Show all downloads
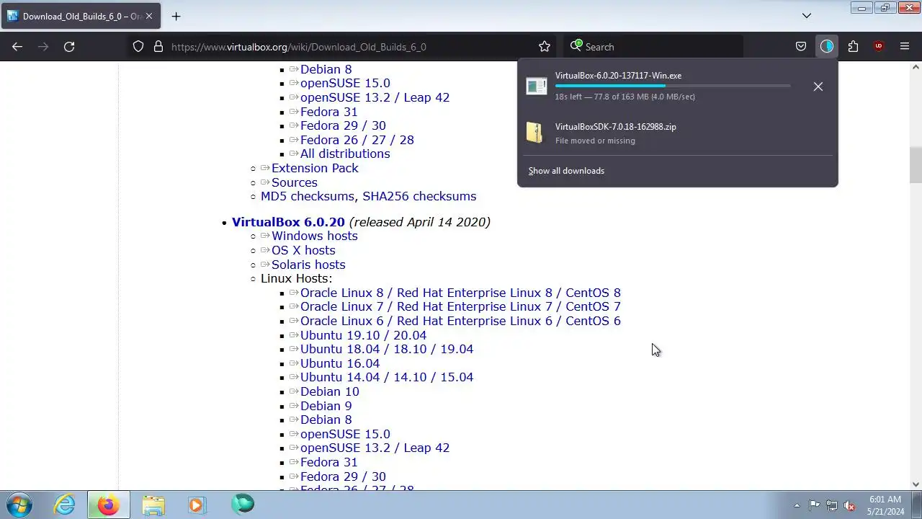 pyautogui.click(x=566, y=171)
